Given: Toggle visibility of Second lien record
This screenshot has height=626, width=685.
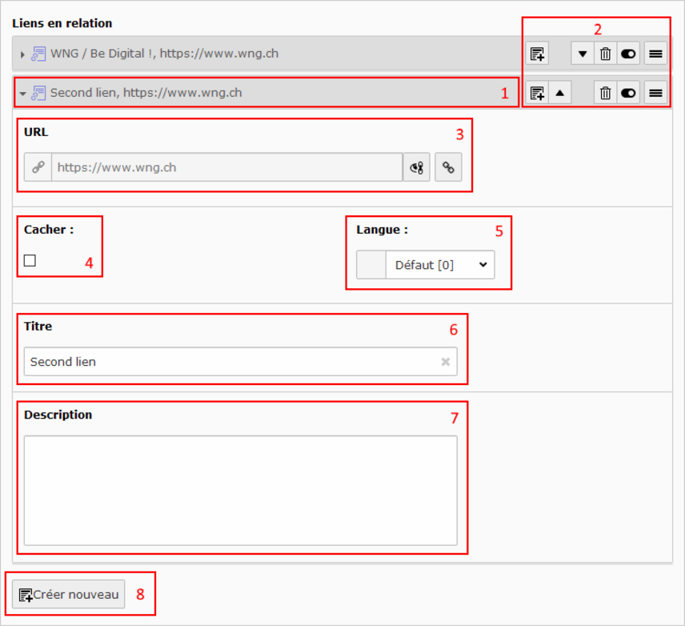Looking at the screenshot, I should [628, 93].
